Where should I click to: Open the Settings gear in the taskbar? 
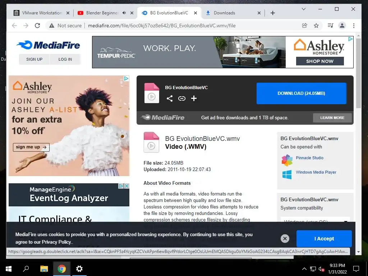coord(79,269)
